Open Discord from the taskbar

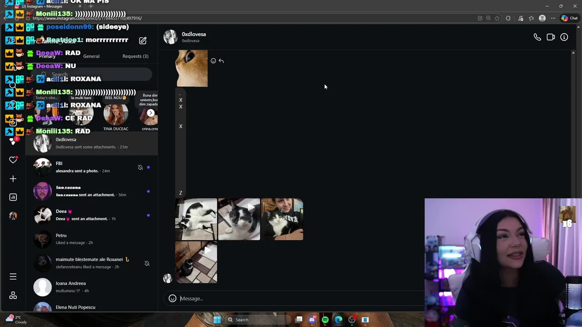tap(312, 320)
